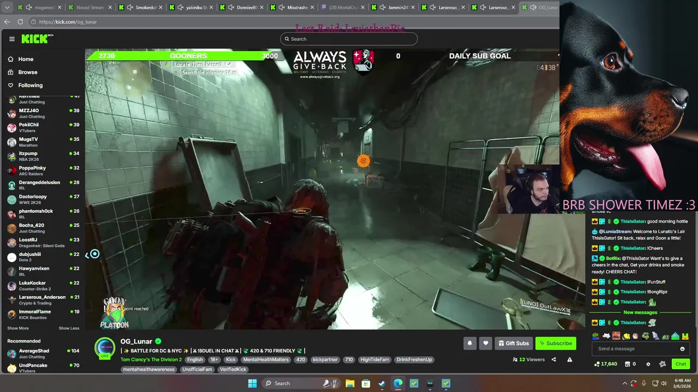Reload the page with the browser refresh icon
698x392 pixels.
pos(20,22)
